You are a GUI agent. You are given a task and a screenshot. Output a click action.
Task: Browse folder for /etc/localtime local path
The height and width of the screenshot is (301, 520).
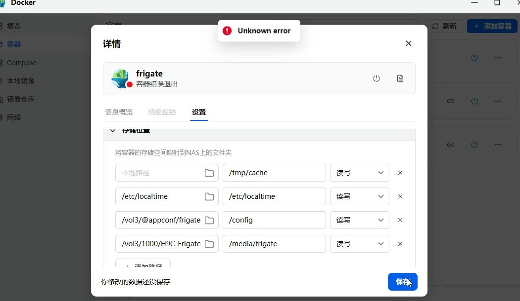209,196
